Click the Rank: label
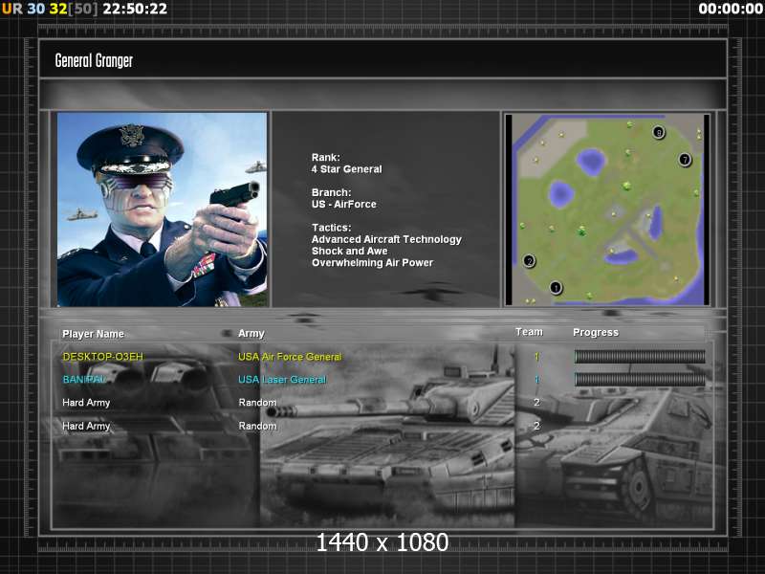The width and height of the screenshot is (765, 574). 326,158
